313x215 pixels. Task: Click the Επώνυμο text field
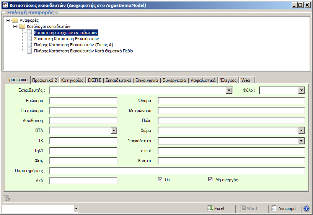click(83, 101)
